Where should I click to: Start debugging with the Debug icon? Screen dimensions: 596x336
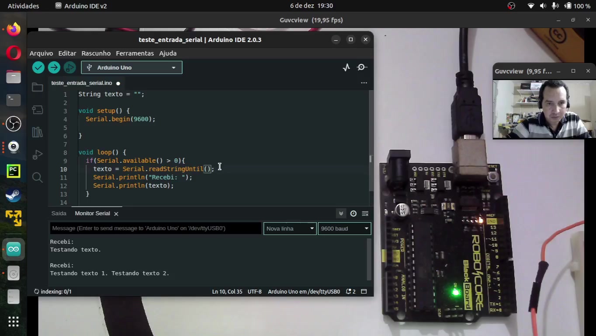[69, 67]
